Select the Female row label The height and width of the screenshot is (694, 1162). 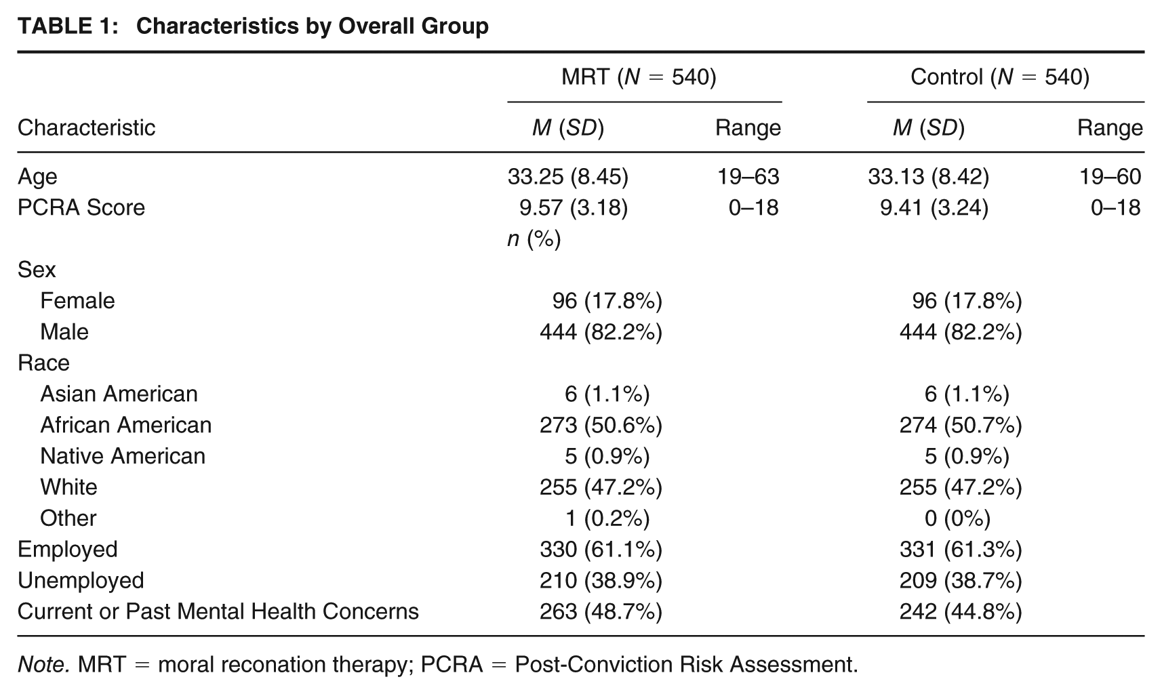pos(77,300)
